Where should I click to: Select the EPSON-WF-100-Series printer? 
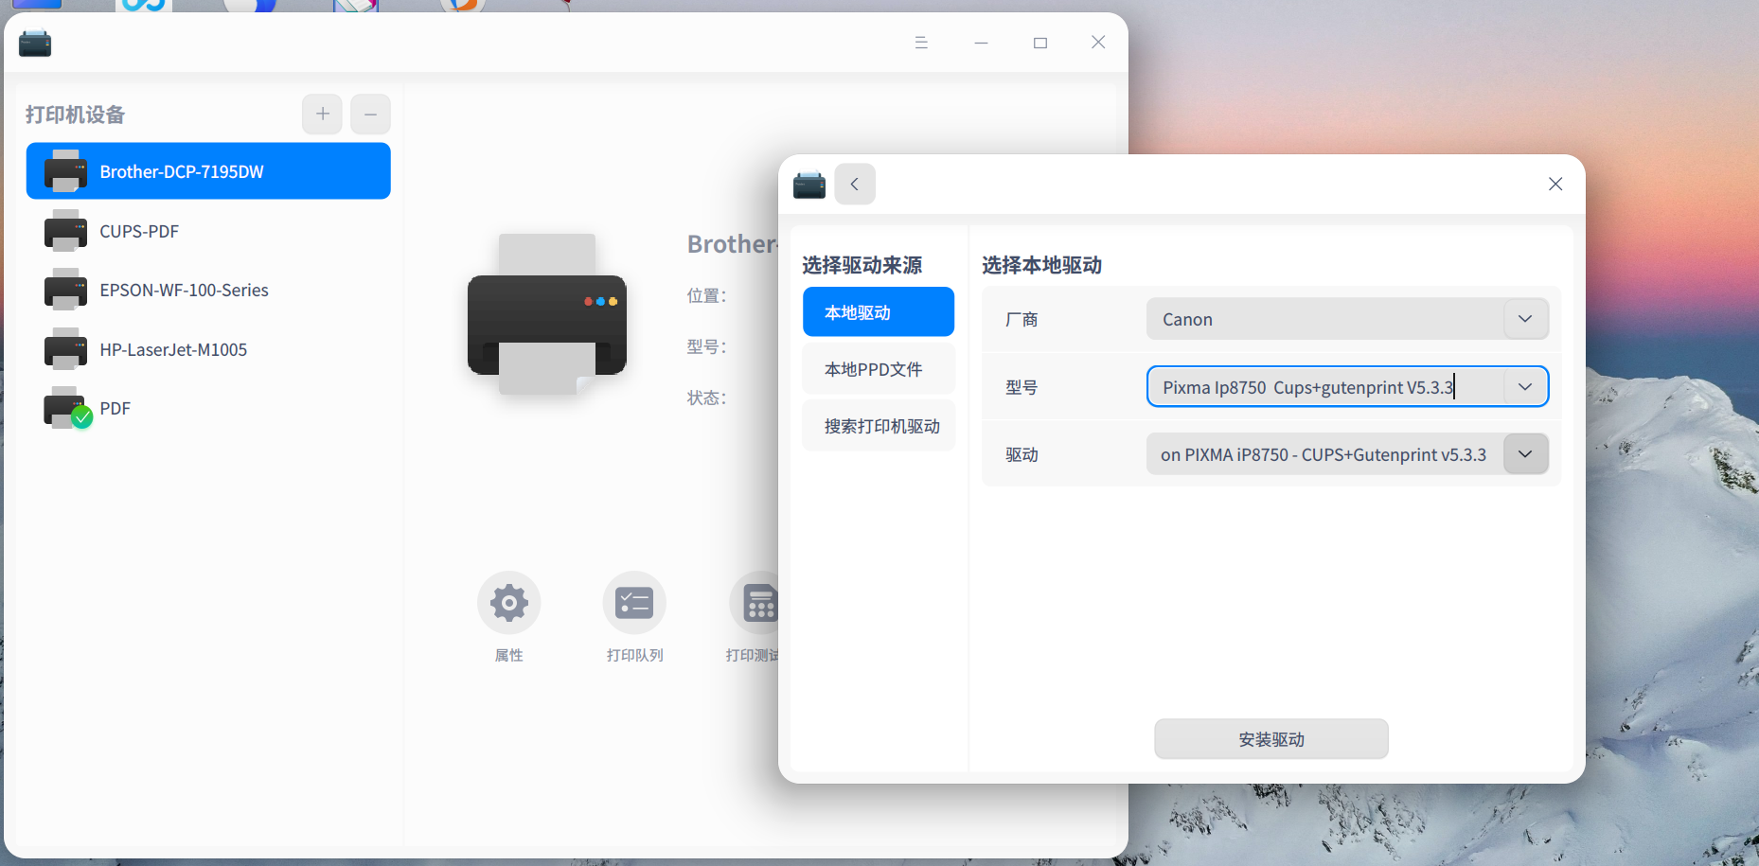[184, 290]
